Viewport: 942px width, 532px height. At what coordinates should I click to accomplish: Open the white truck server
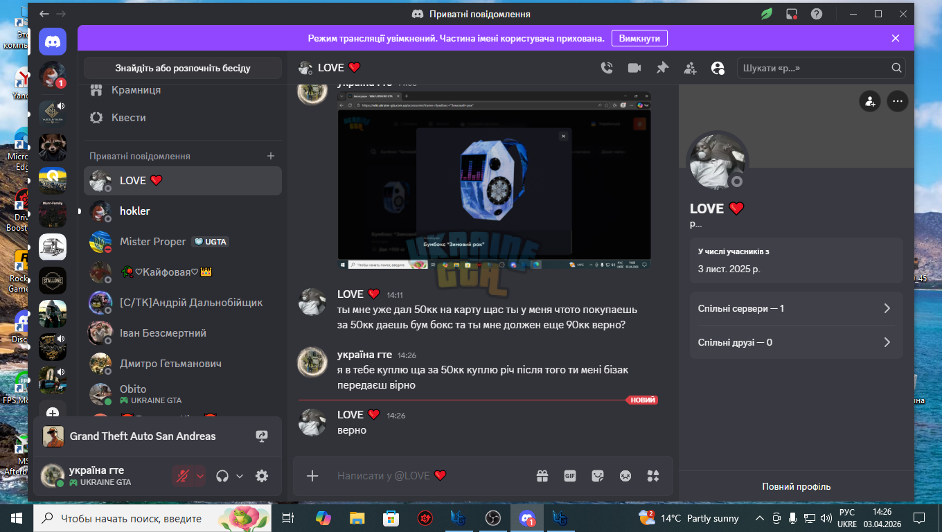(53, 247)
